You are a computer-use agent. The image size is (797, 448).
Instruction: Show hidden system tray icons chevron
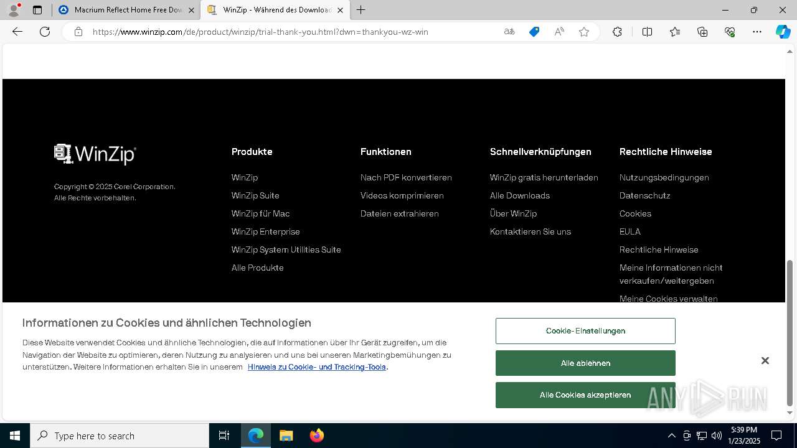[671, 436]
